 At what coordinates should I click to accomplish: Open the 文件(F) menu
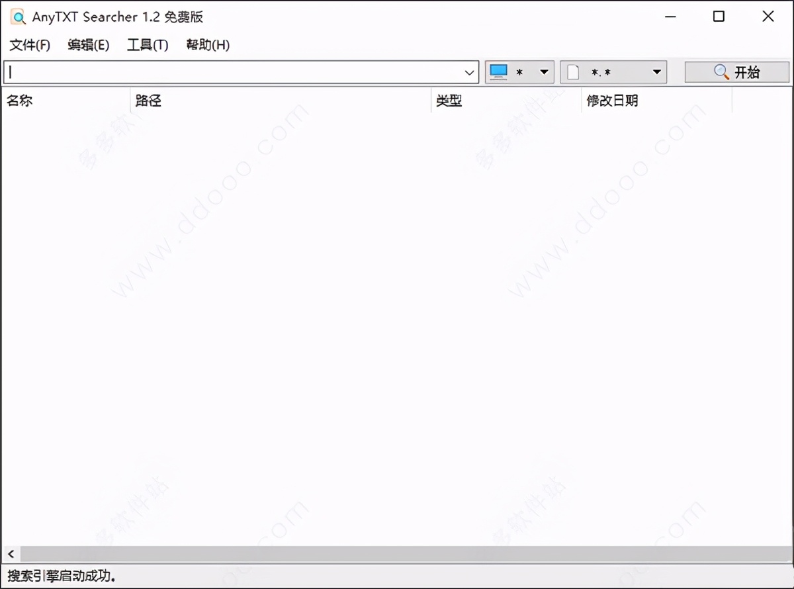point(30,45)
